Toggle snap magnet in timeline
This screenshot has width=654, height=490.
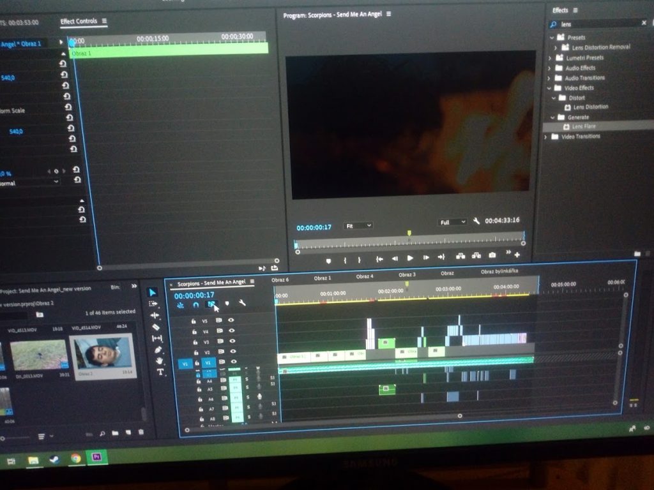[x=195, y=305]
